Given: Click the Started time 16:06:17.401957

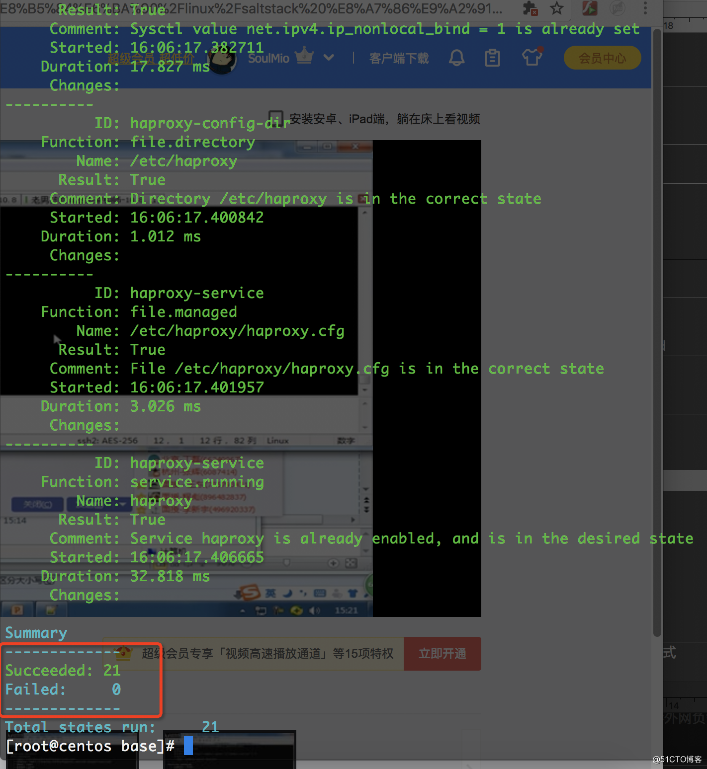Looking at the screenshot, I should [x=197, y=387].
